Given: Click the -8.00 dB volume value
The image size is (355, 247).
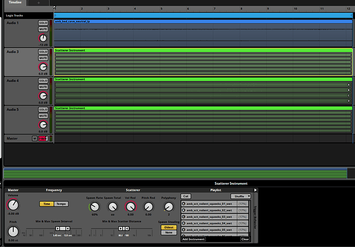Looking at the screenshot, I should pyautogui.click(x=13, y=213).
